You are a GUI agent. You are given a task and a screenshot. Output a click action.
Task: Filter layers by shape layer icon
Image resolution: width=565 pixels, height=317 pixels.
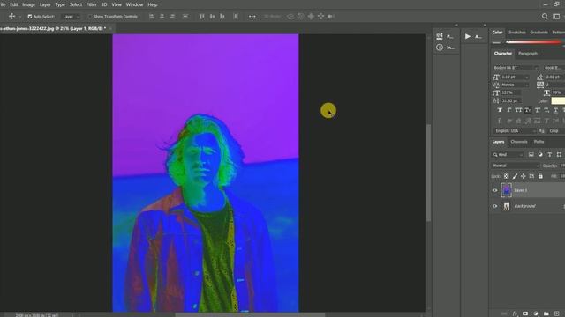(x=559, y=155)
